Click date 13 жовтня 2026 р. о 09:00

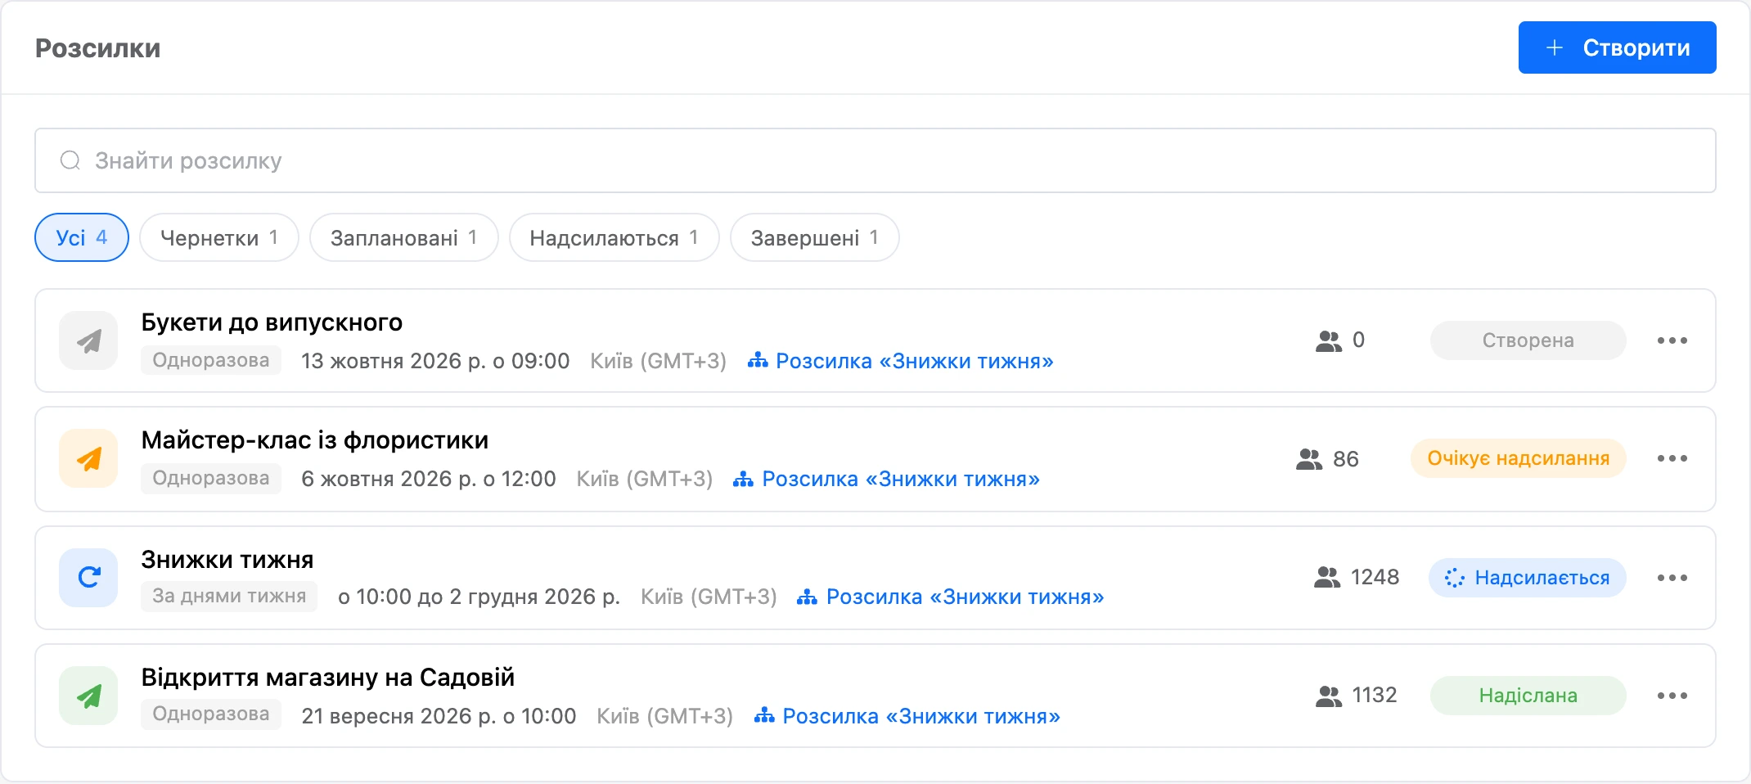(435, 361)
